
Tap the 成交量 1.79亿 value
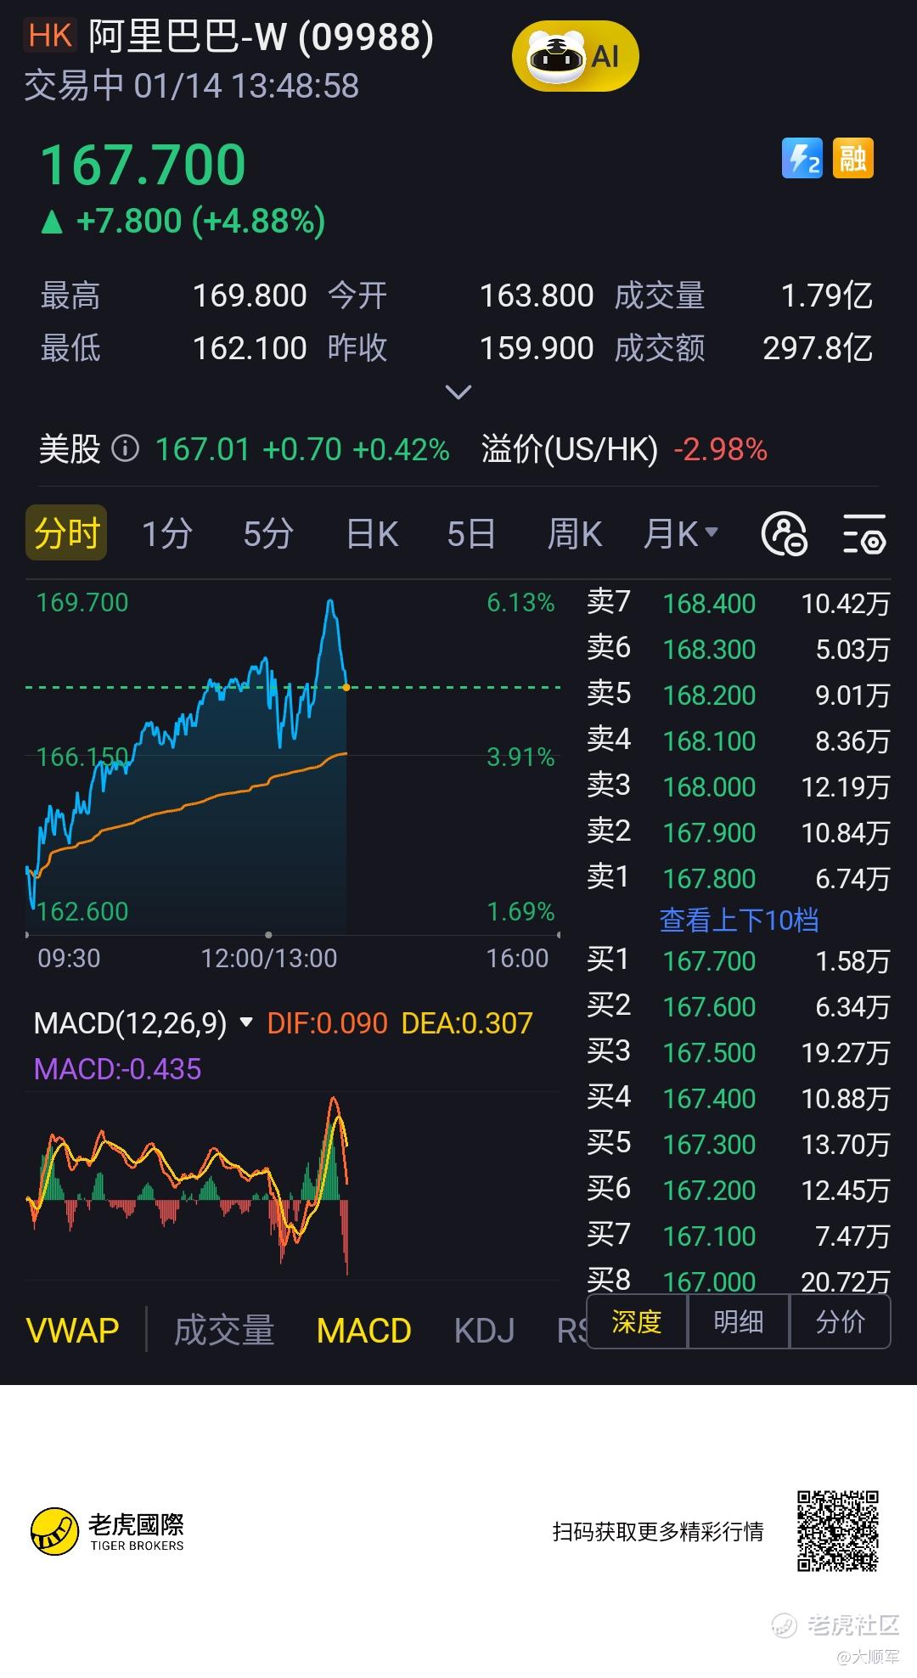(x=827, y=296)
